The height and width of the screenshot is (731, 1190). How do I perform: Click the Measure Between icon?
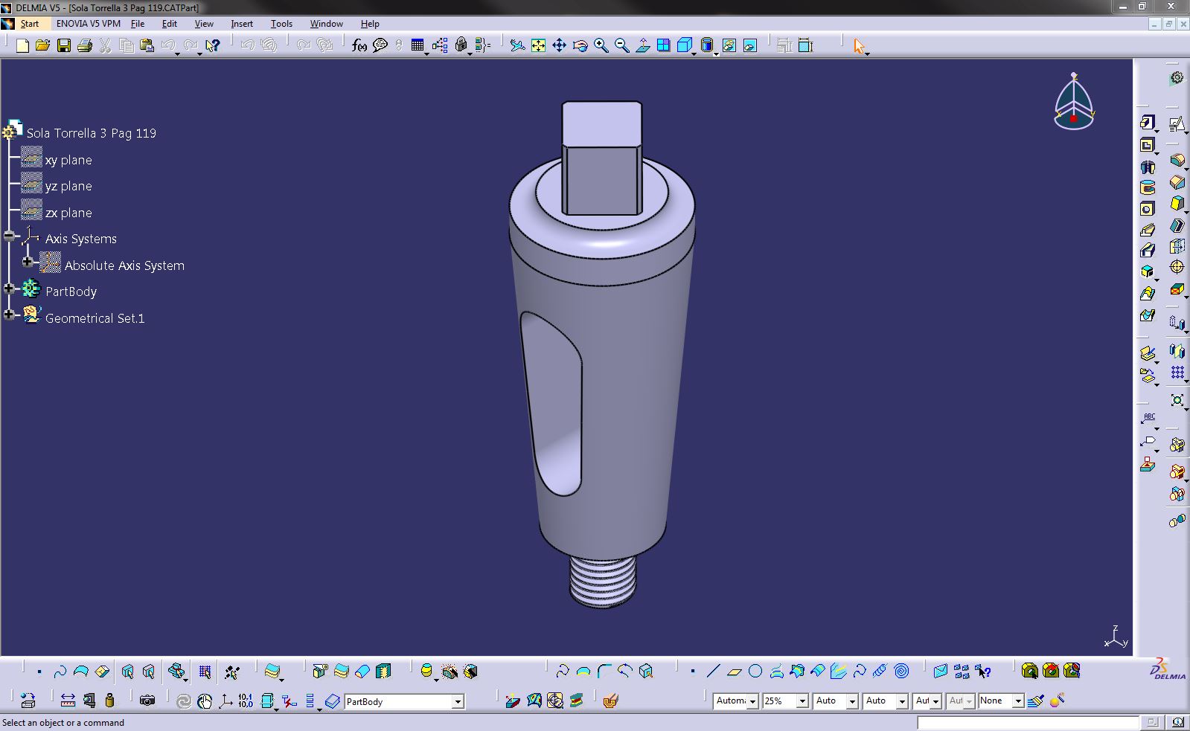pos(68,701)
